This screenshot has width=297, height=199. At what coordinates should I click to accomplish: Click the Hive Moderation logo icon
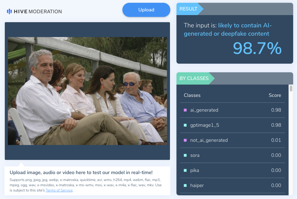tap(9, 12)
